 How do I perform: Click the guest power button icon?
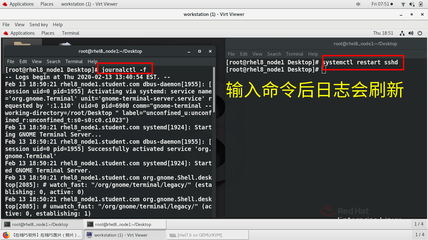click(420, 33)
